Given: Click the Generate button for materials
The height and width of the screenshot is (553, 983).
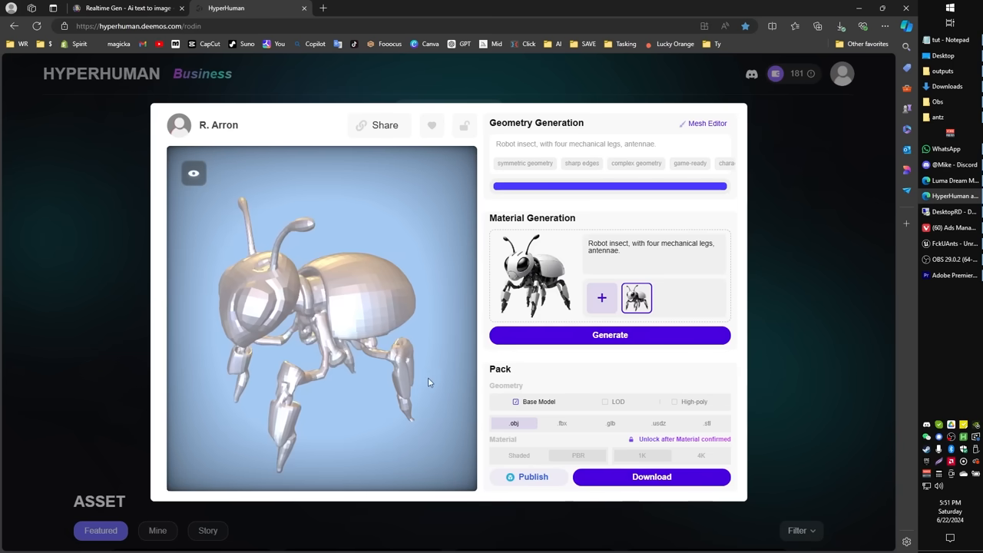Looking at the screenshot, I should point(609,335).
